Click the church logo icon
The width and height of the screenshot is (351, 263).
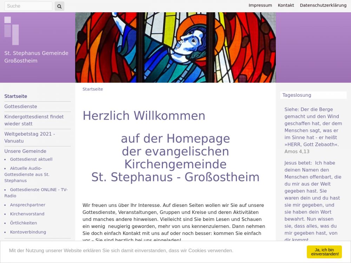coord(12,31)
